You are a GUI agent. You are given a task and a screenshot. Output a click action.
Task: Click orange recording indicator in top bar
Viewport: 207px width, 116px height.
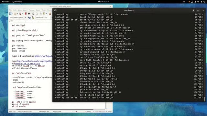(189, 2)
